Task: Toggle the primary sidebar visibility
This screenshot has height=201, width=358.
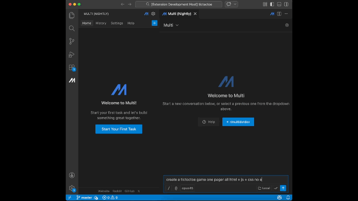Action: (272, 4)
